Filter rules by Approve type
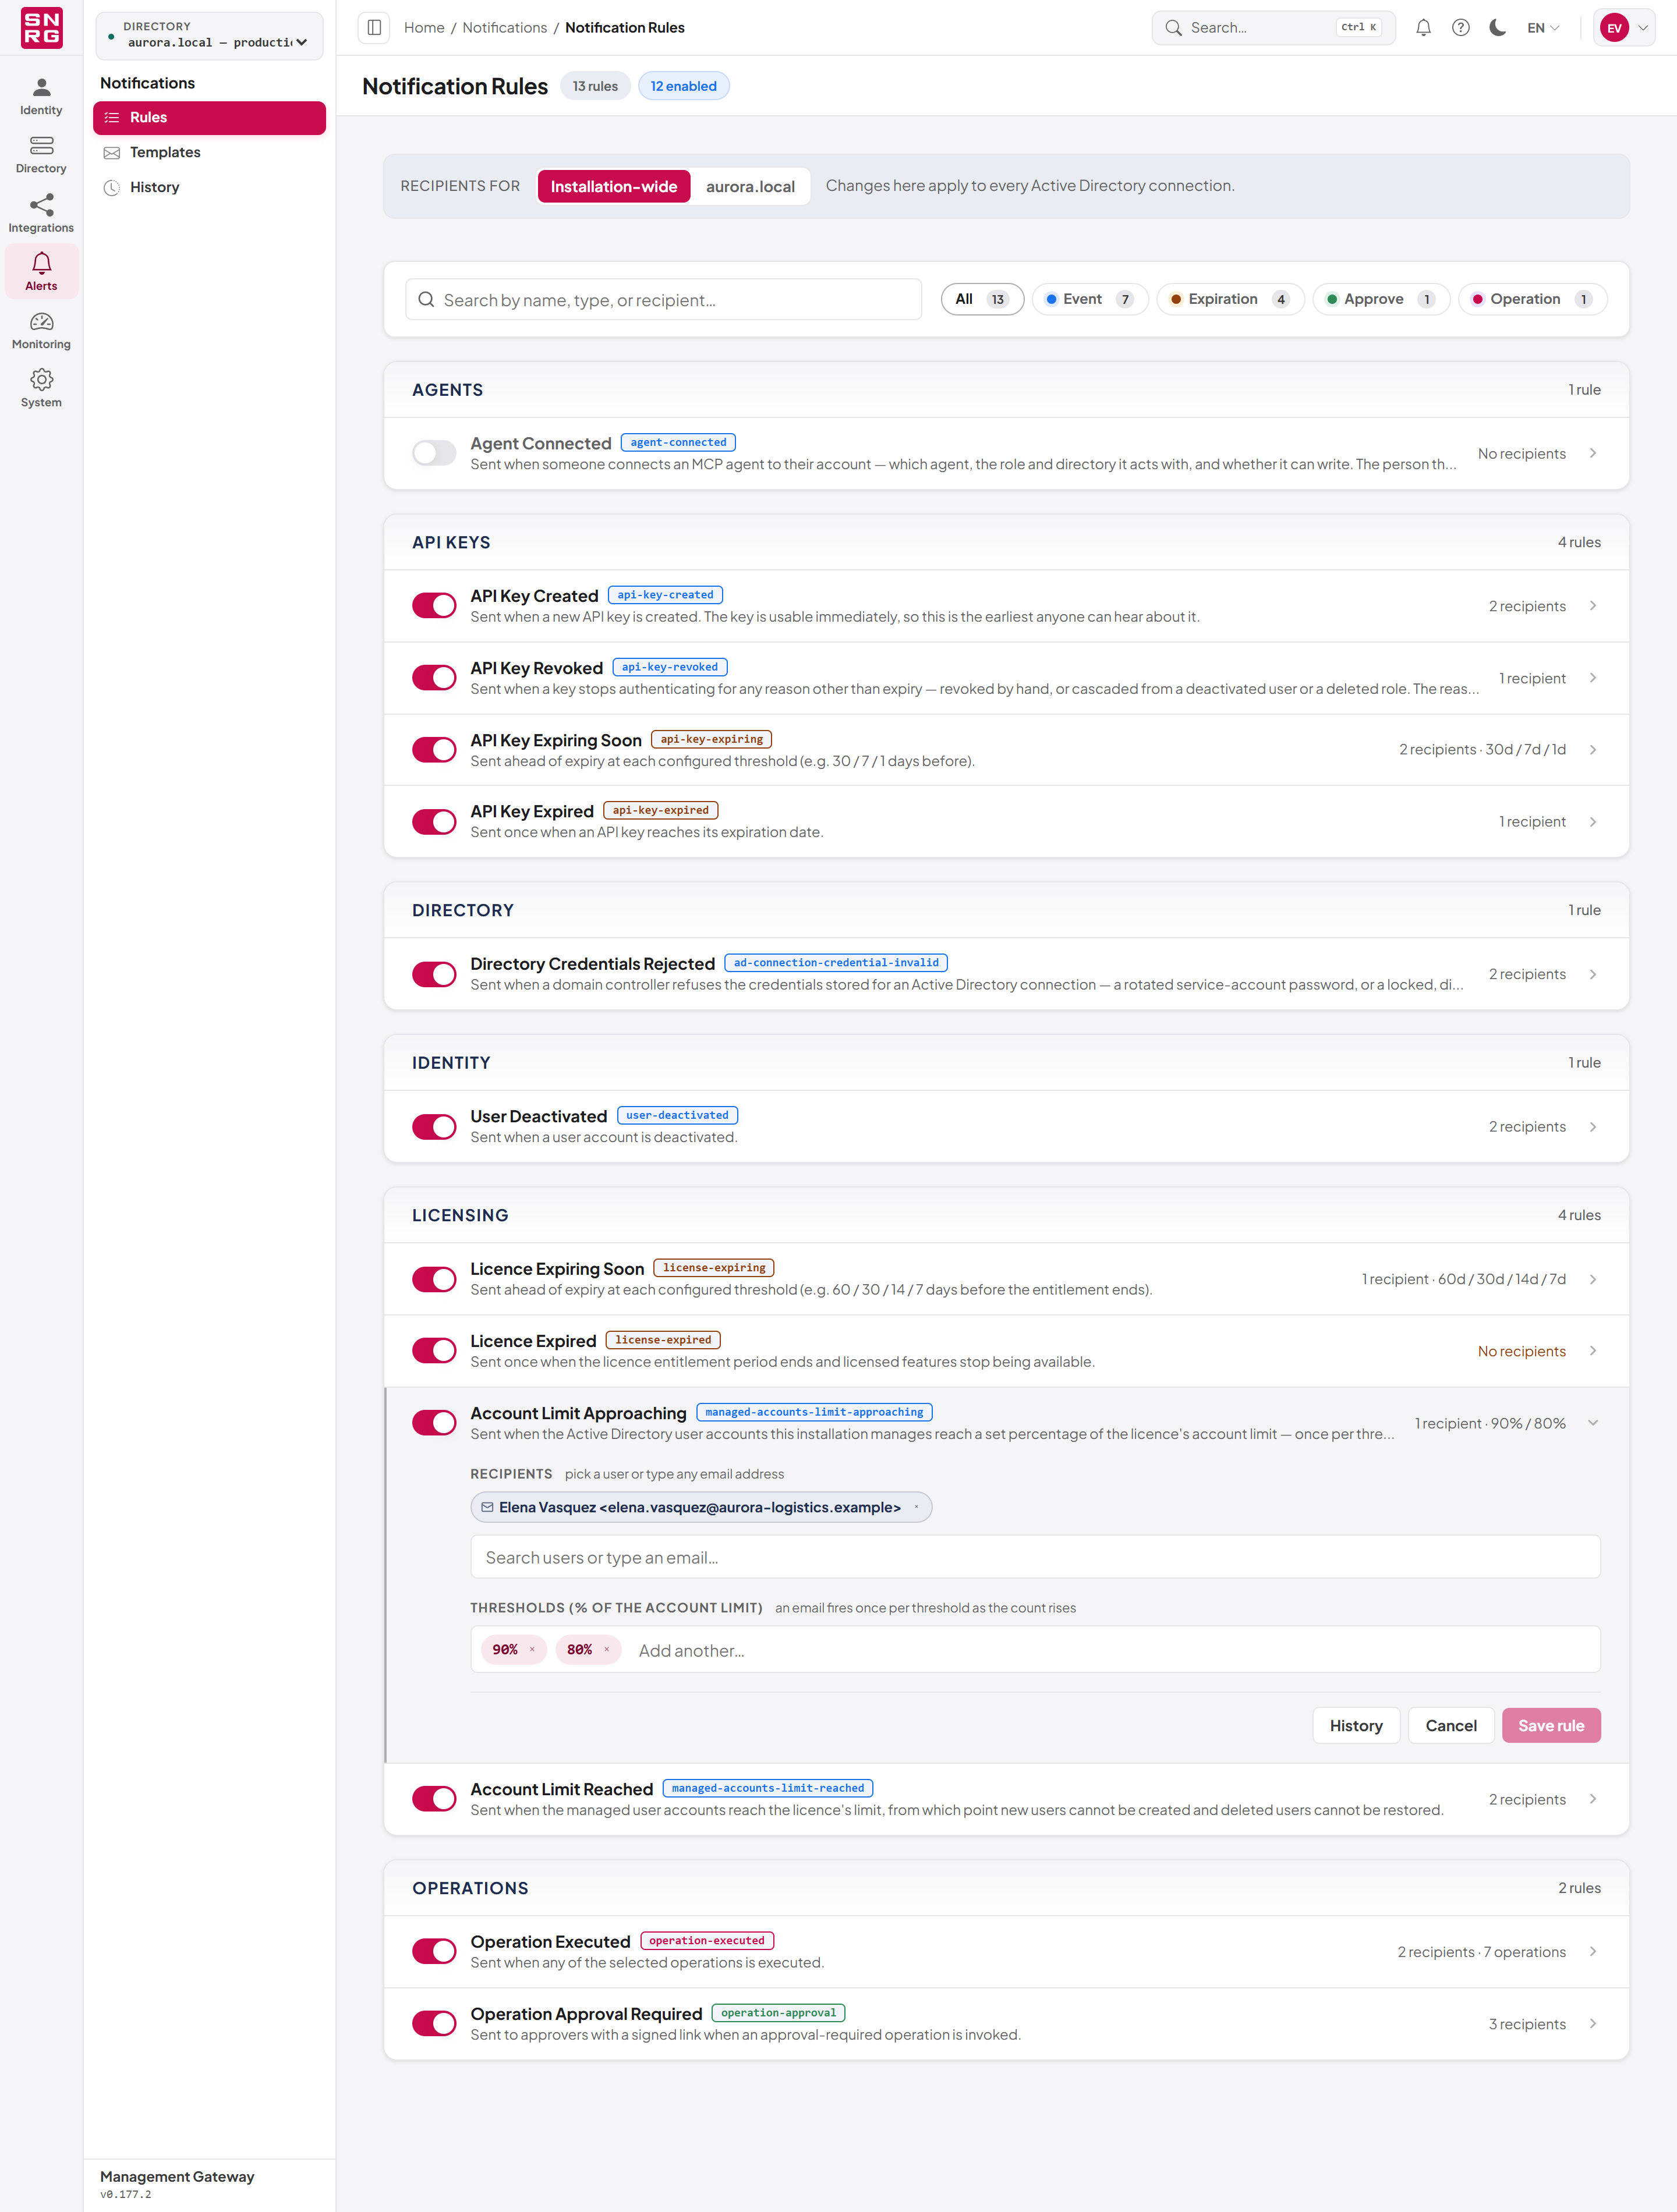The width and height of the screenshot is (1677, 2212). [x=1381, y=299]
